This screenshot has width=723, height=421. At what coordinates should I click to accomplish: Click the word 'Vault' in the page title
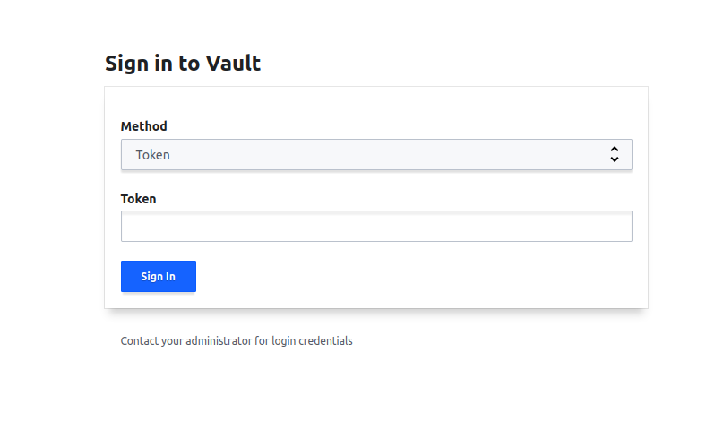click(x=233, y=64)
